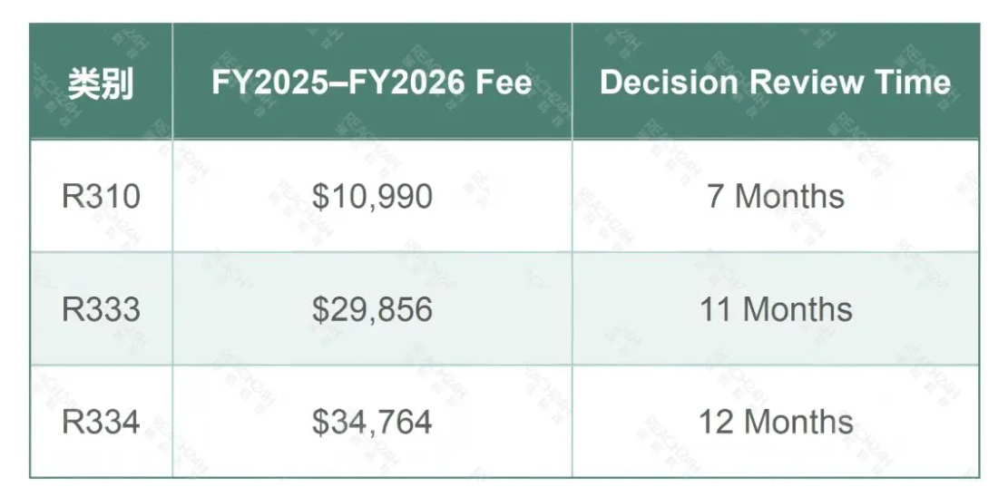
Task: Click the $34,764 fee cell
Action: click(372, 422)
